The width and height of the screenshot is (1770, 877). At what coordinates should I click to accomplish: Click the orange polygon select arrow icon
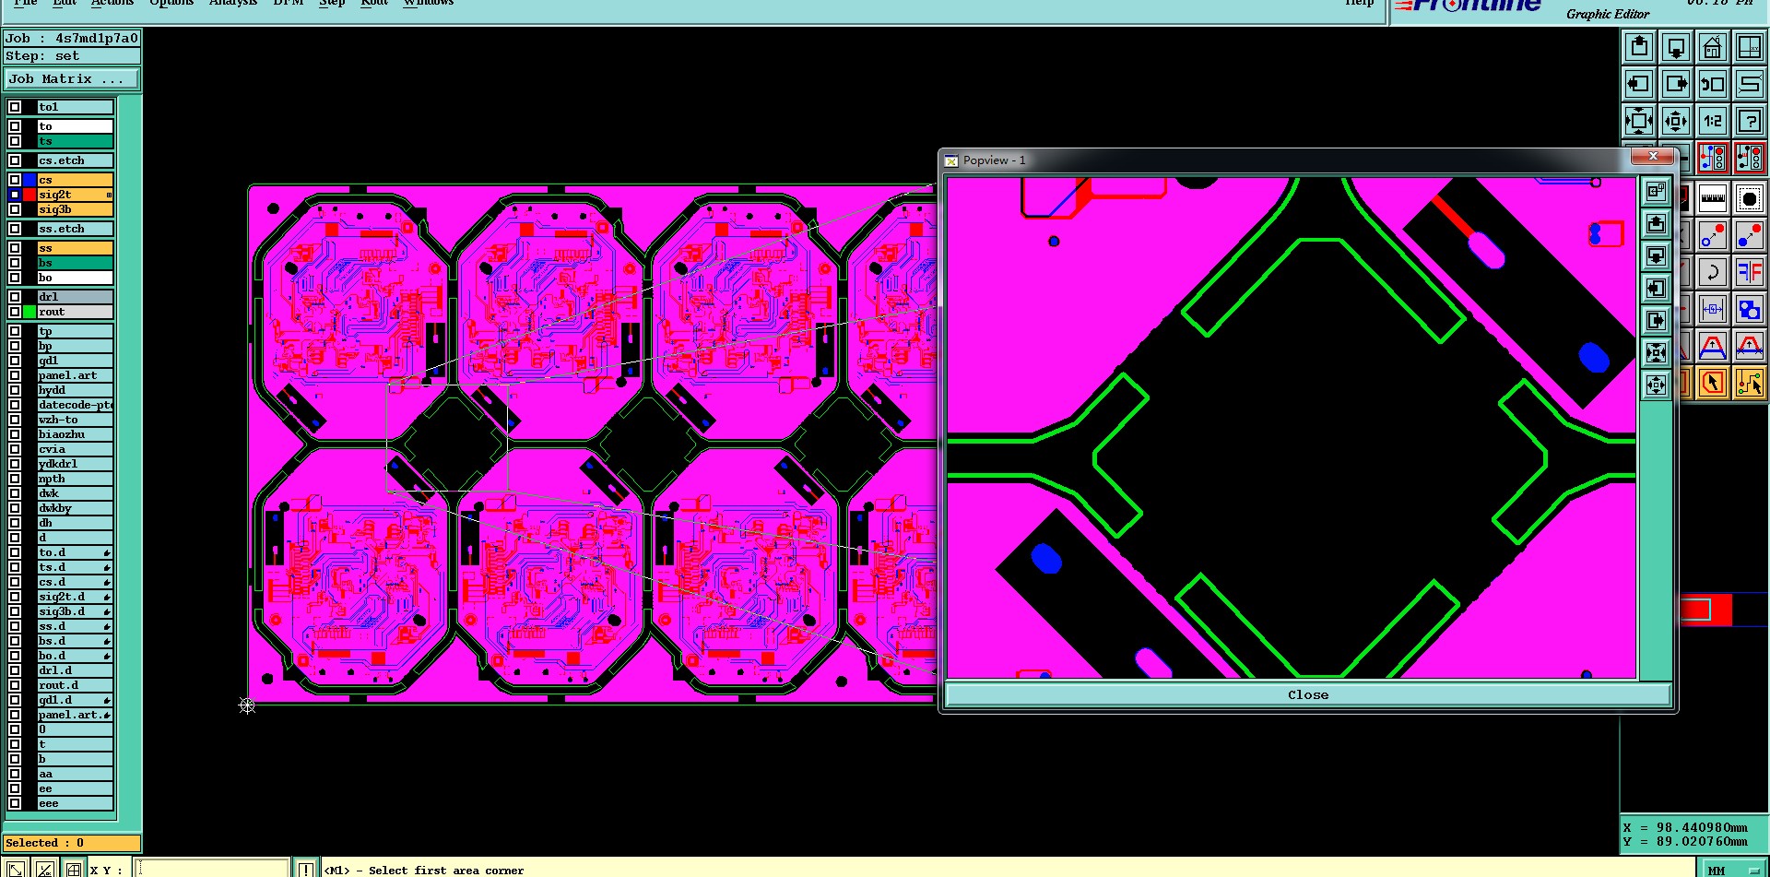1713,382
